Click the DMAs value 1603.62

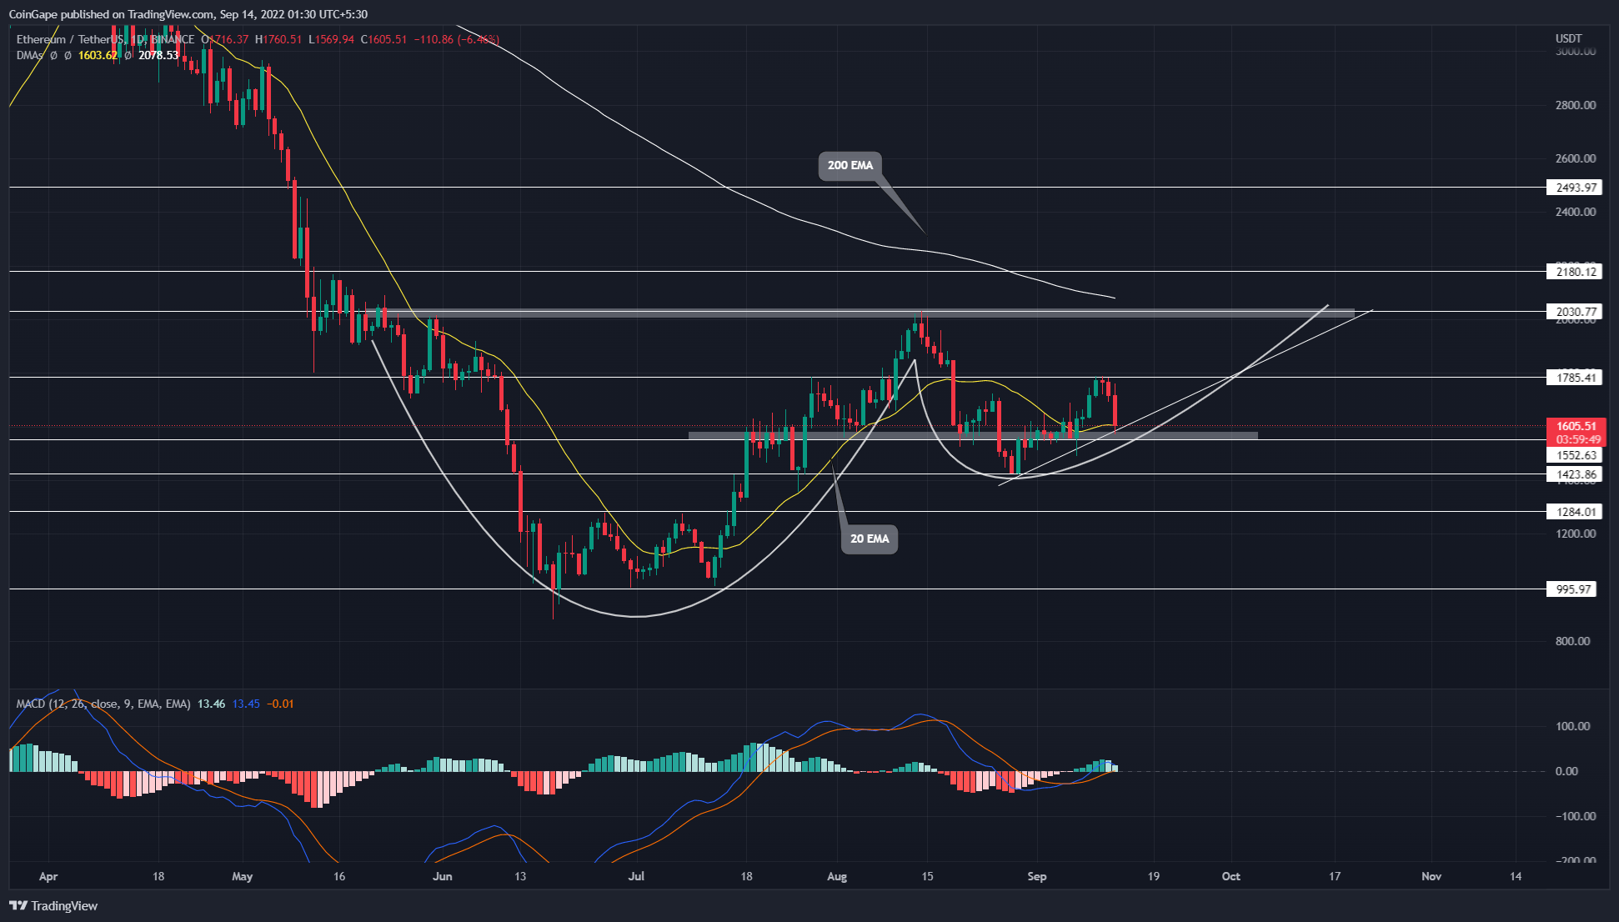tap(98, 55)
